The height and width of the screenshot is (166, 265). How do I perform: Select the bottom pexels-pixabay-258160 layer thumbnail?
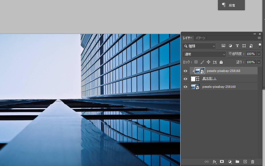click(195, 87)
